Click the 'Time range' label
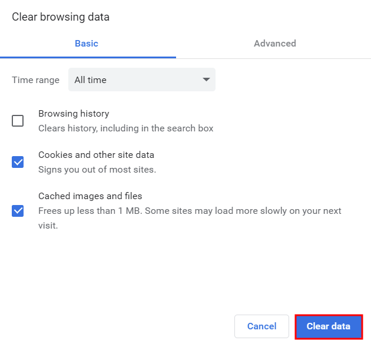The image size is (371, 347). [35, 80]
